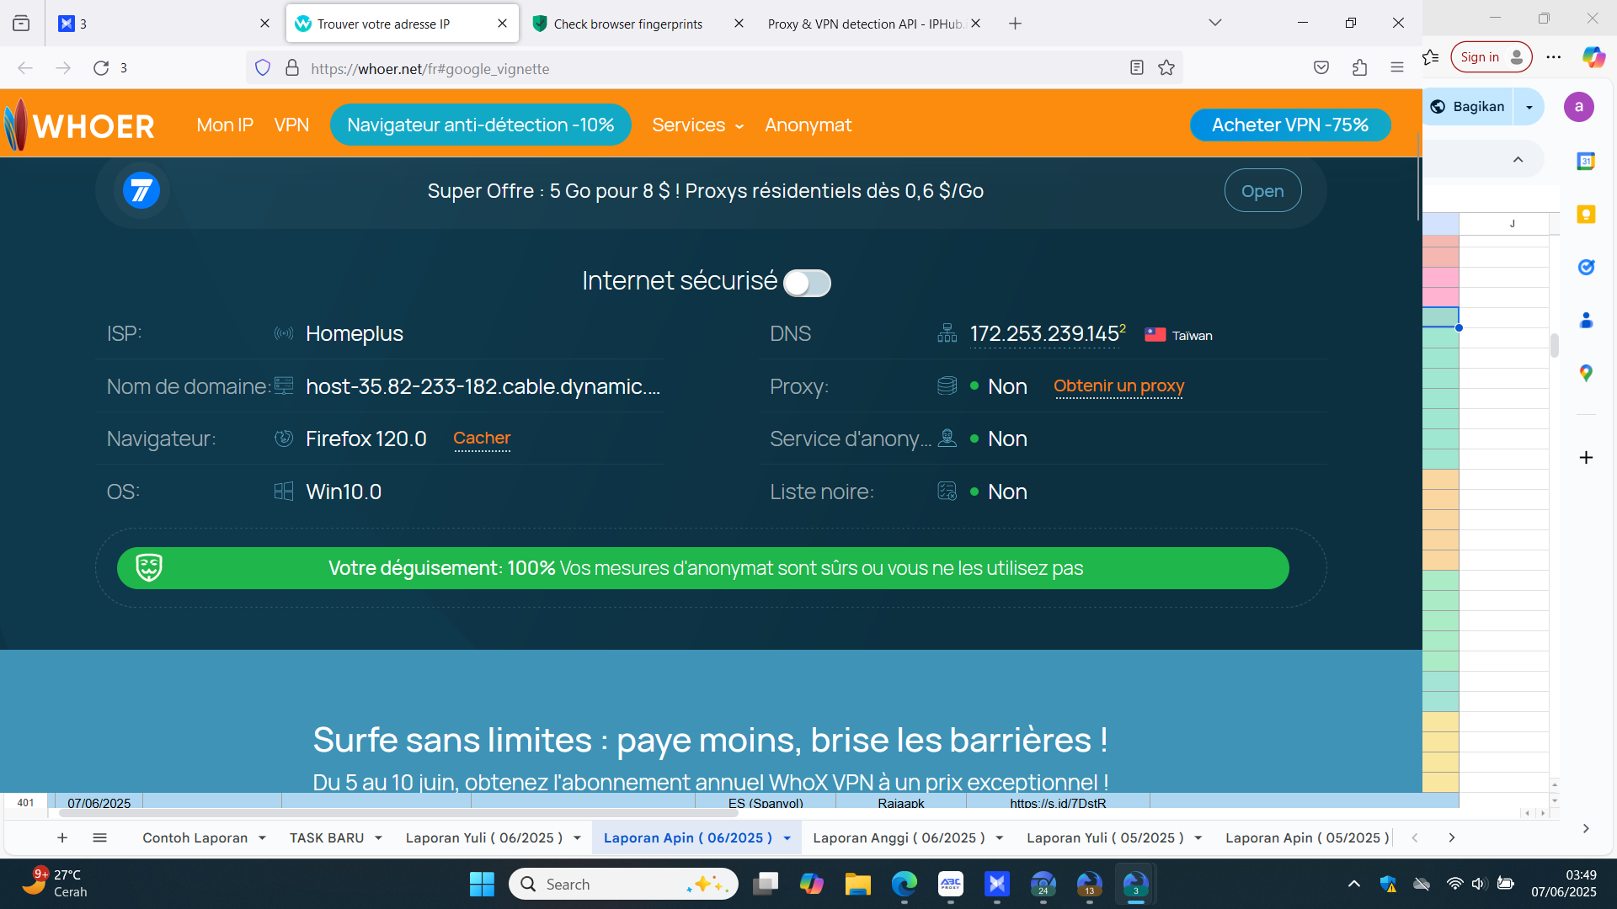Click the Cacher link next to Firefox 120.0
1617x909 pixels.
click(x=482, y=439)
